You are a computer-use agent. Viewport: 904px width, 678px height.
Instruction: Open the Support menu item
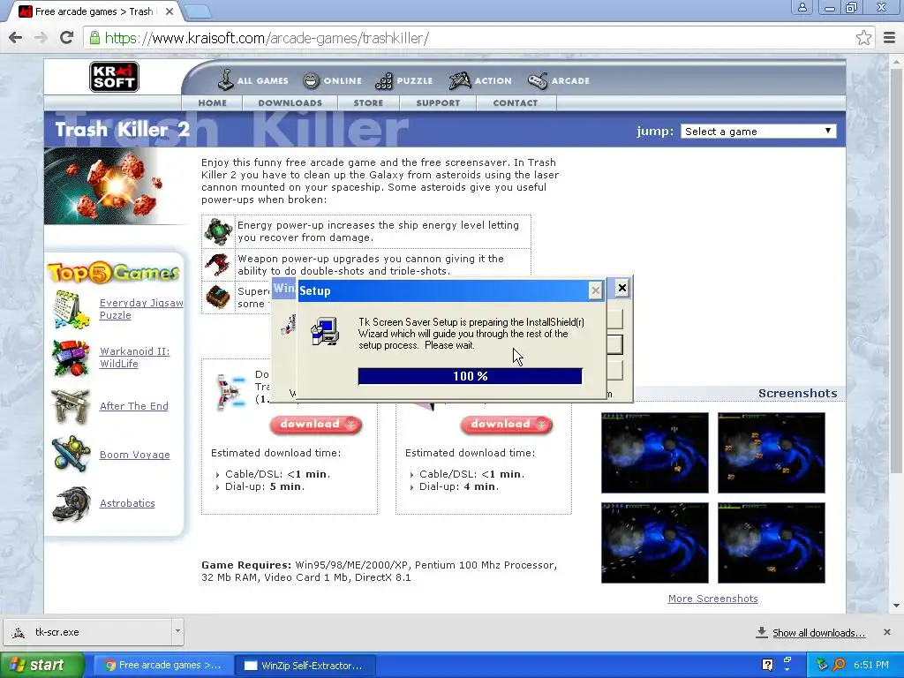[x=438, y=102]
